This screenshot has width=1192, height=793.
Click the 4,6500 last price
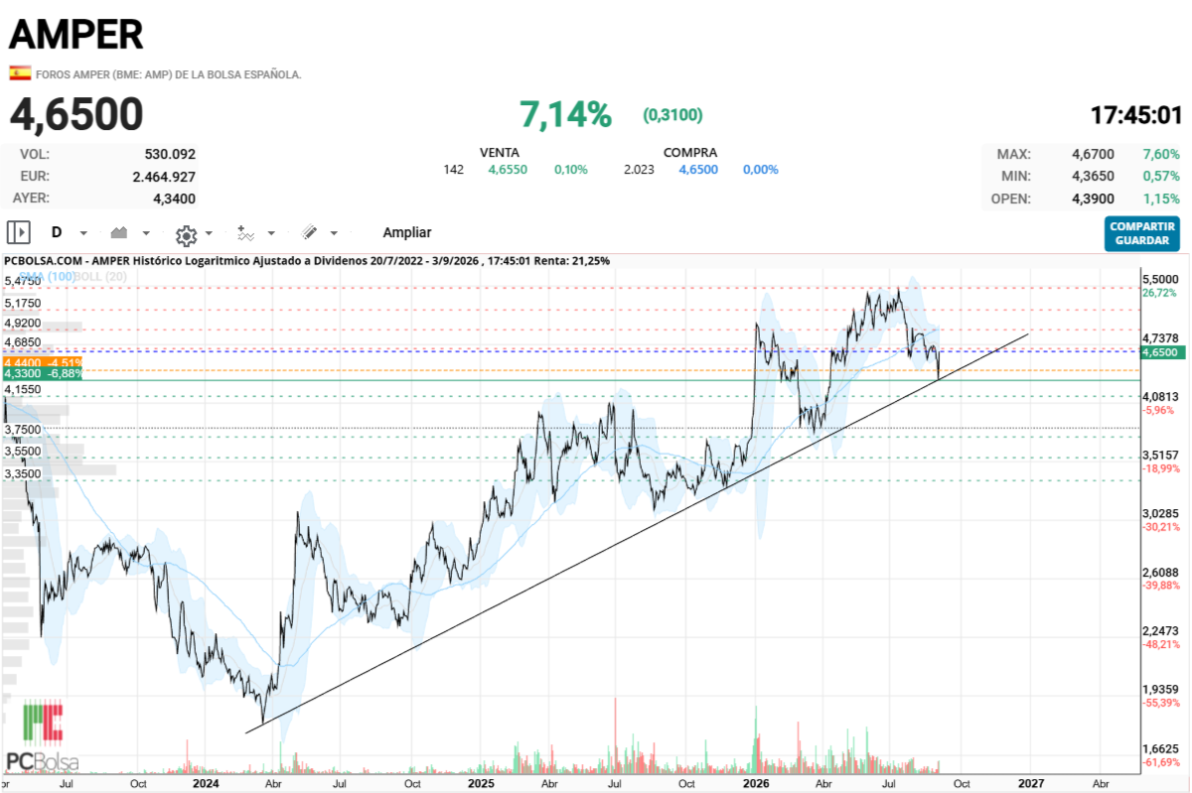pyautogui.click(x=76, y=115)
